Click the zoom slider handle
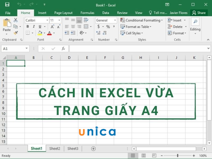 [x=178, y=156]
